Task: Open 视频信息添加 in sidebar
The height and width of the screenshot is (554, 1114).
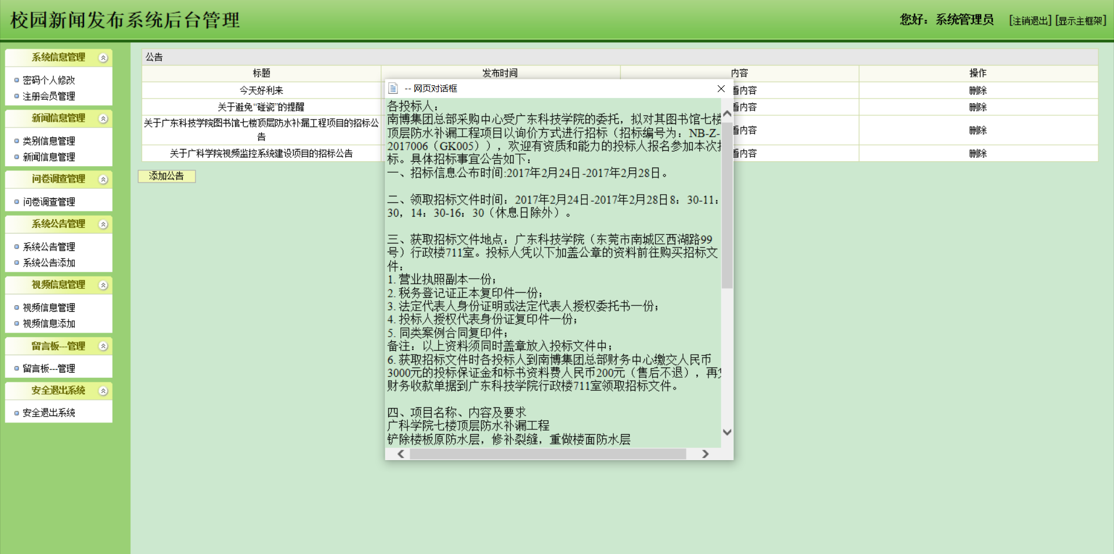Action: (x=49, y=323)
